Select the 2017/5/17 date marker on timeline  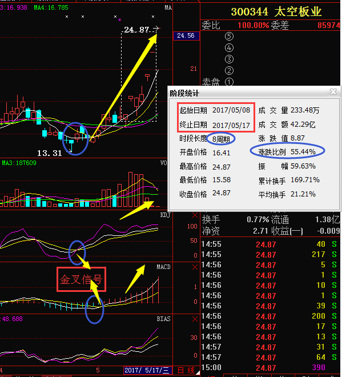tap(147, 370)
